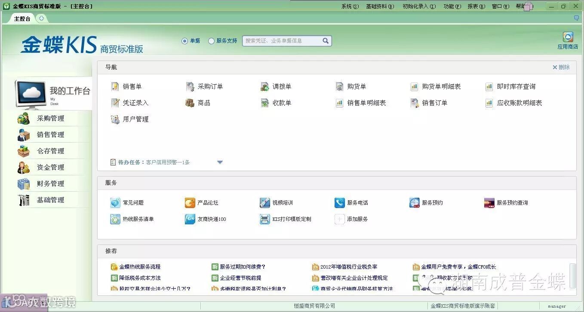This screenshot has width=584, height=312.
Task: Switch to the 主控台 tab
Action: [22, 18]
